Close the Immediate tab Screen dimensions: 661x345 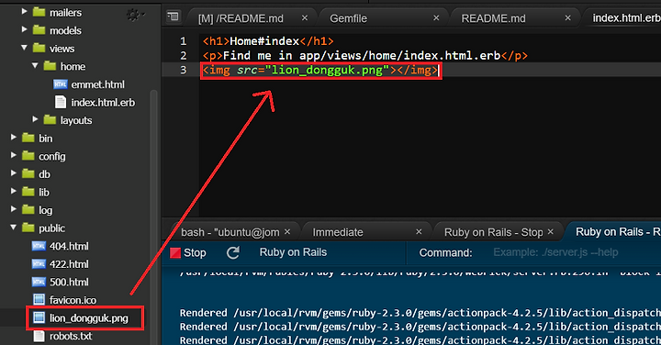pyautogui.click(x=419, y=232)
